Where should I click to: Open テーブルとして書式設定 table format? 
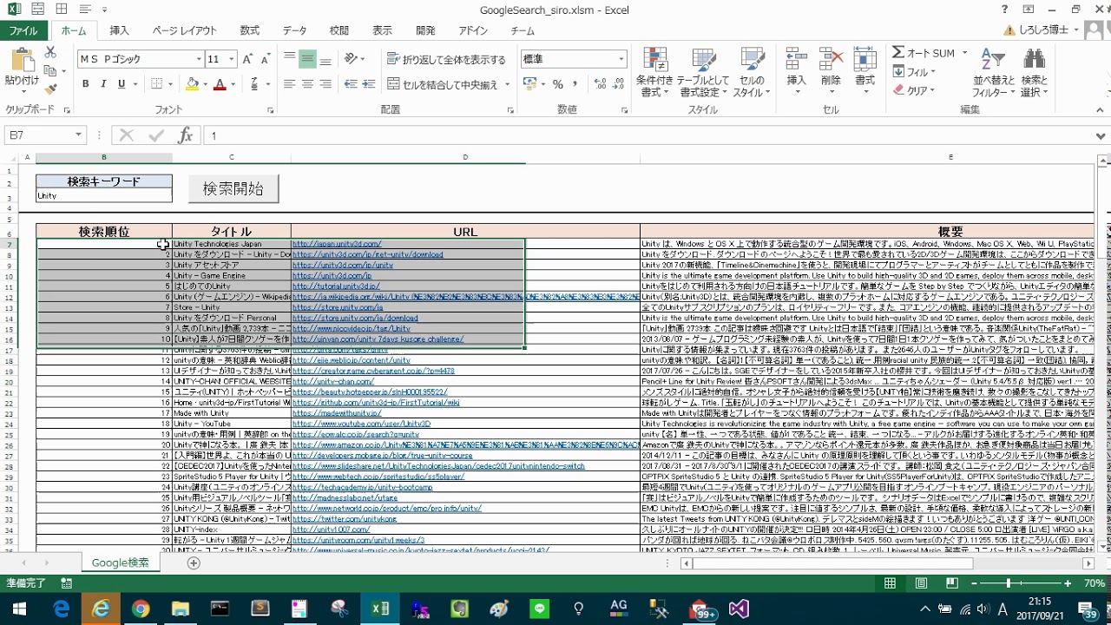coord(703,73)
